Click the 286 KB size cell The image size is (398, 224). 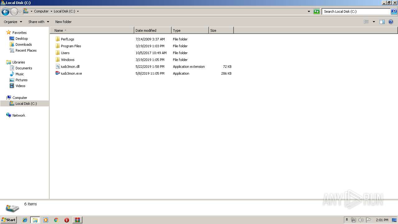226,73
